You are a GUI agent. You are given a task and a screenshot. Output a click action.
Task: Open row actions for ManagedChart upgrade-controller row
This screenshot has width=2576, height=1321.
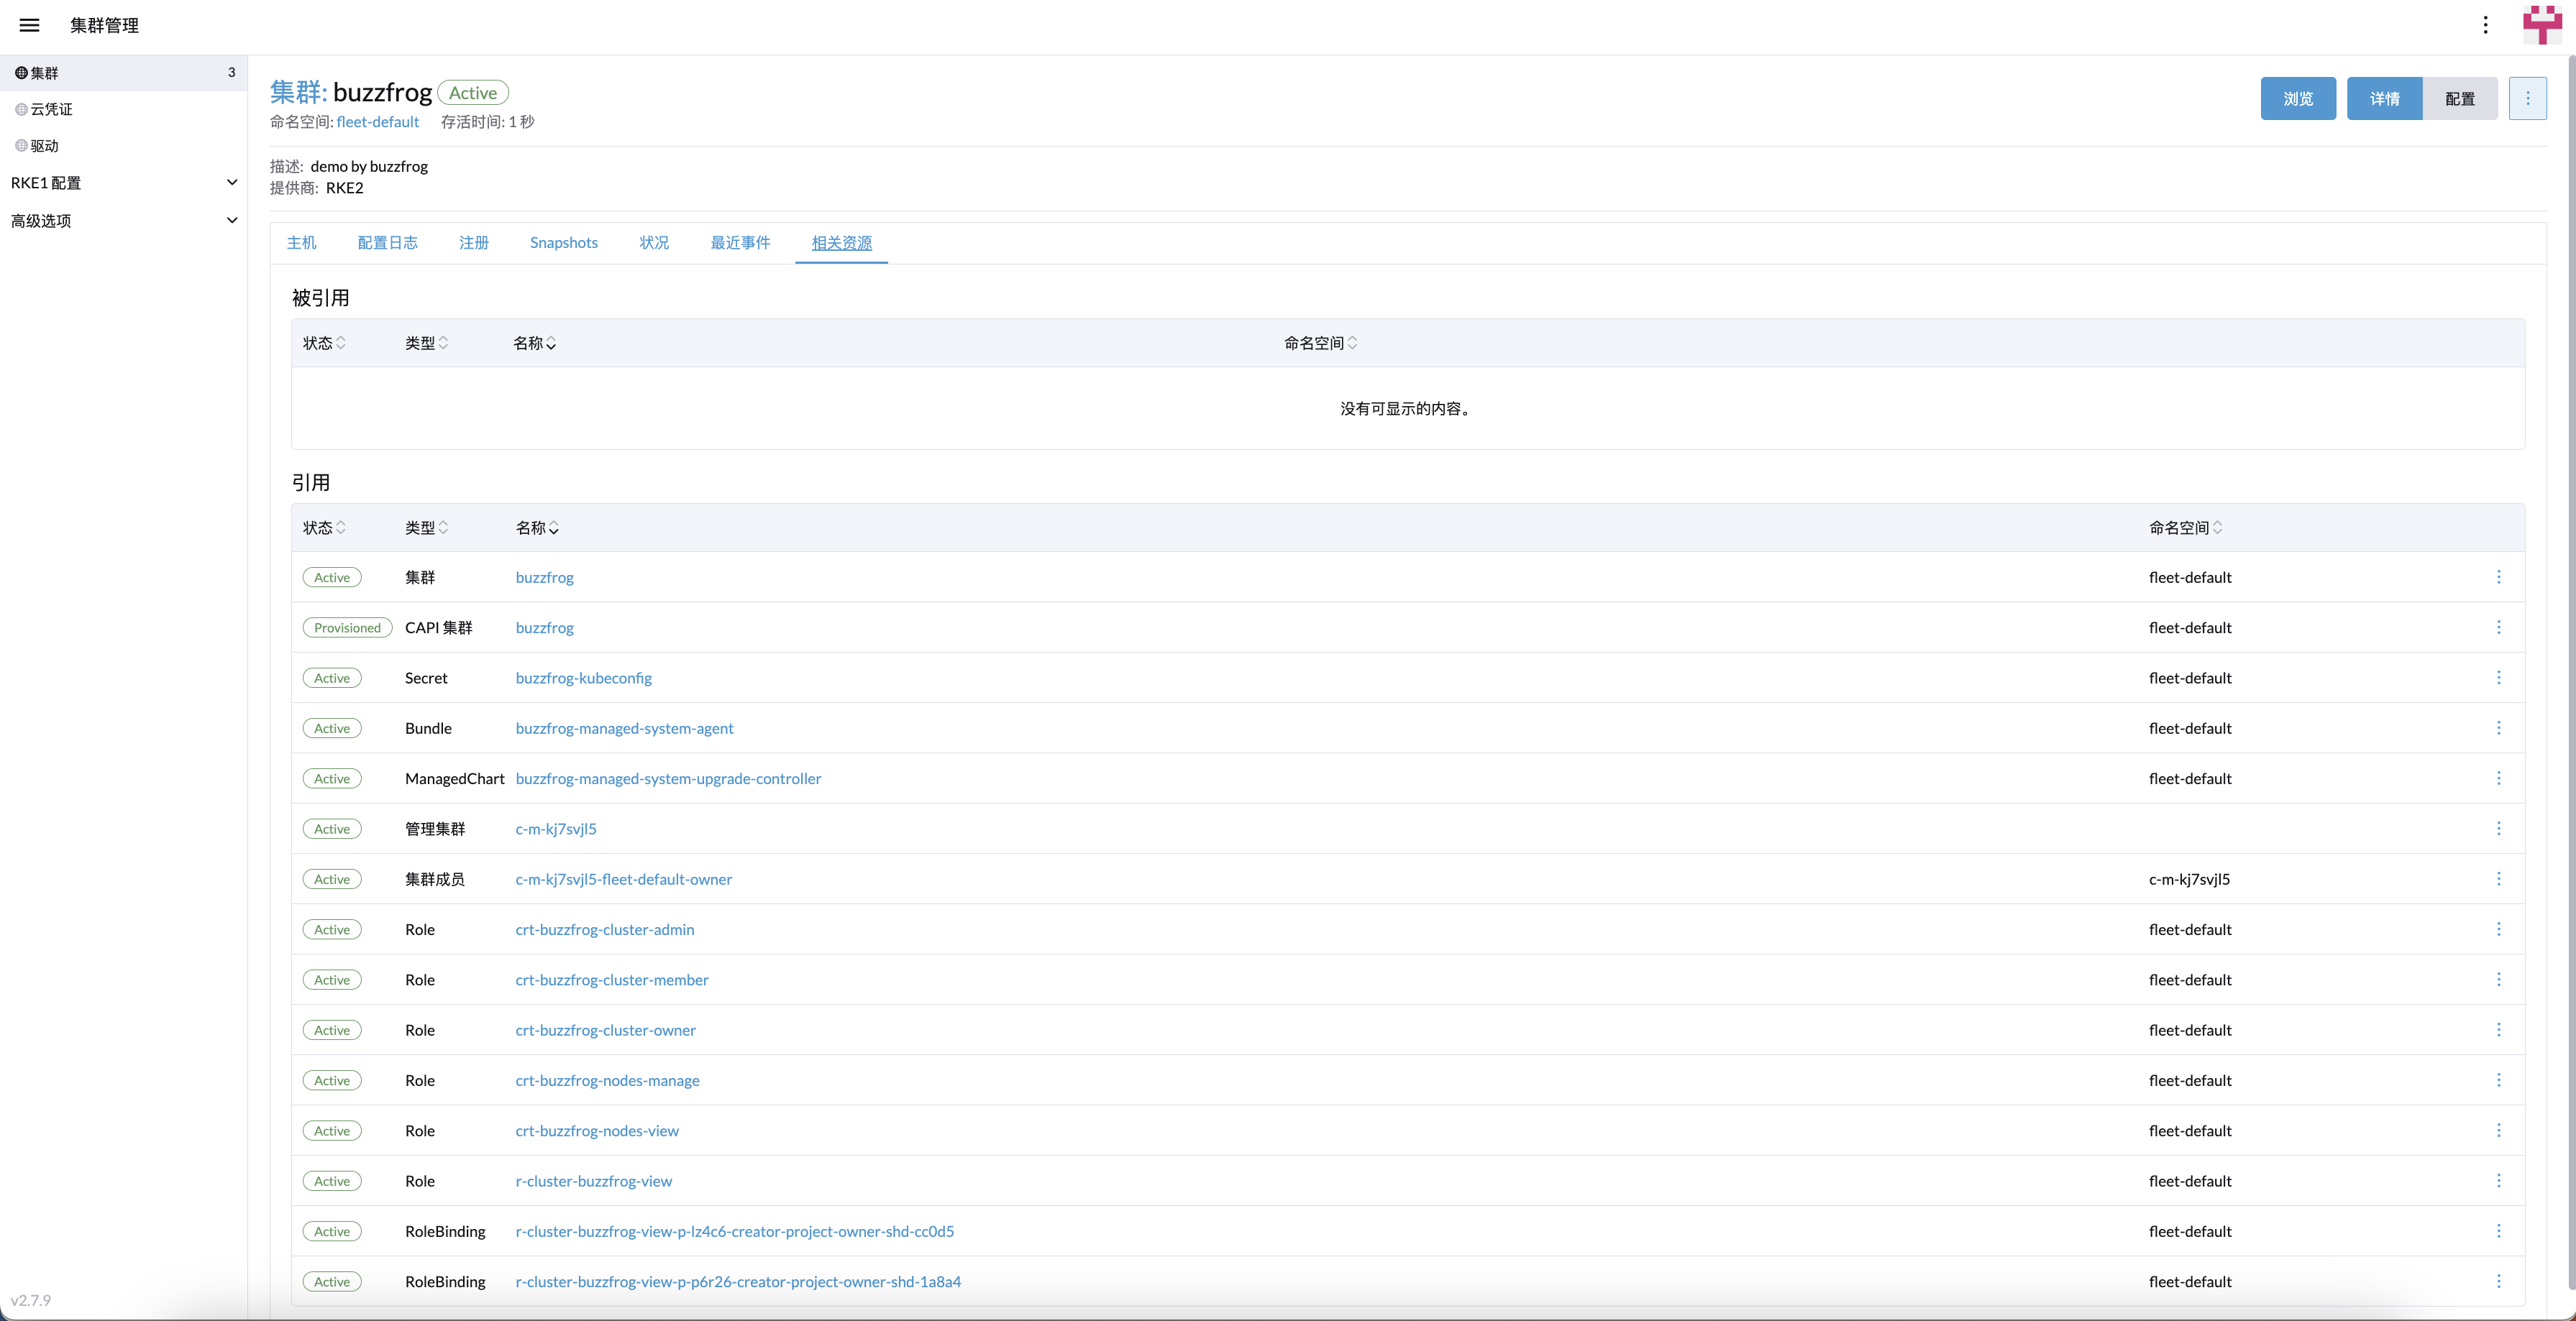coord(2498,778)
